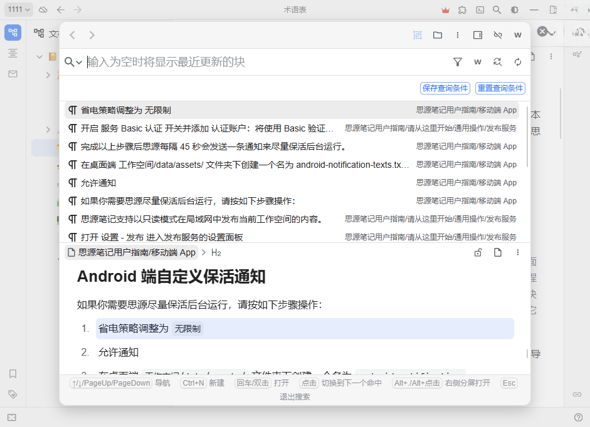The height and width of the screenshot is (427, 590).
Task: Open the tags panel icon
Action: [x=13, y=394]
